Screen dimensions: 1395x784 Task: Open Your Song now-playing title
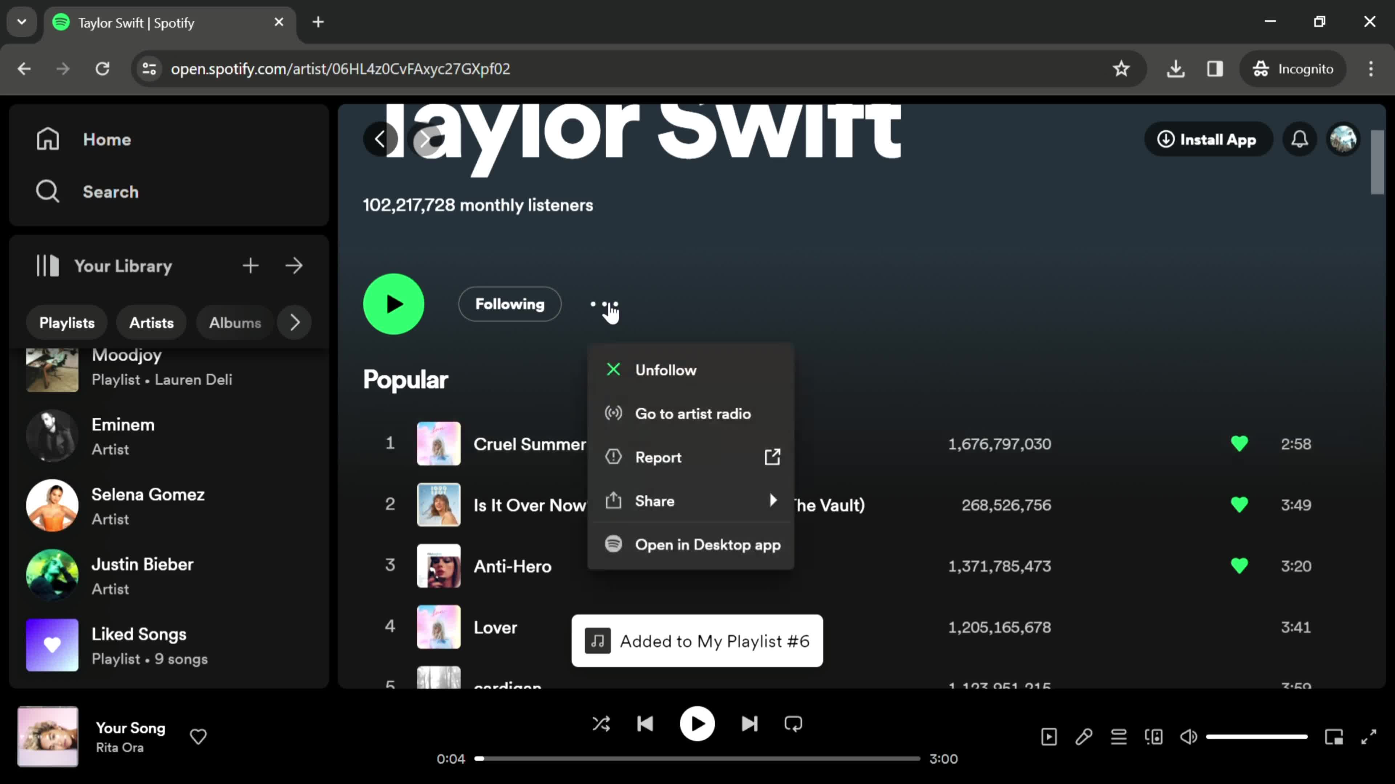(130, 728)
